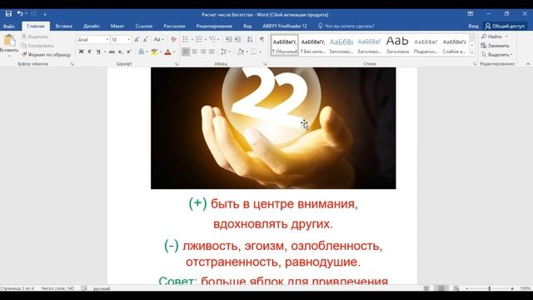Toggle strikethrough (abc) formatting
Viewport: 533px width, 300px height.
(112, 52)
